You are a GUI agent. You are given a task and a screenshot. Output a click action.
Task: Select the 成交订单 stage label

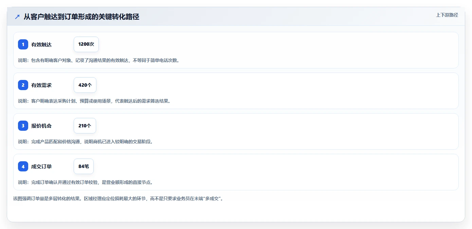click(x=41, y=167)
